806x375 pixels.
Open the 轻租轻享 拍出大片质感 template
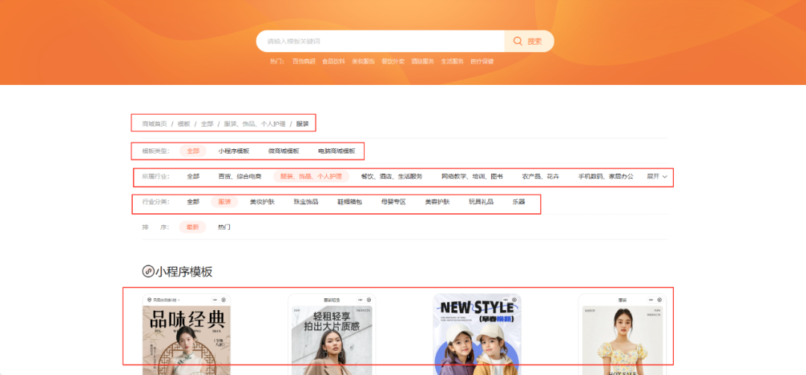tap(331, 335)
